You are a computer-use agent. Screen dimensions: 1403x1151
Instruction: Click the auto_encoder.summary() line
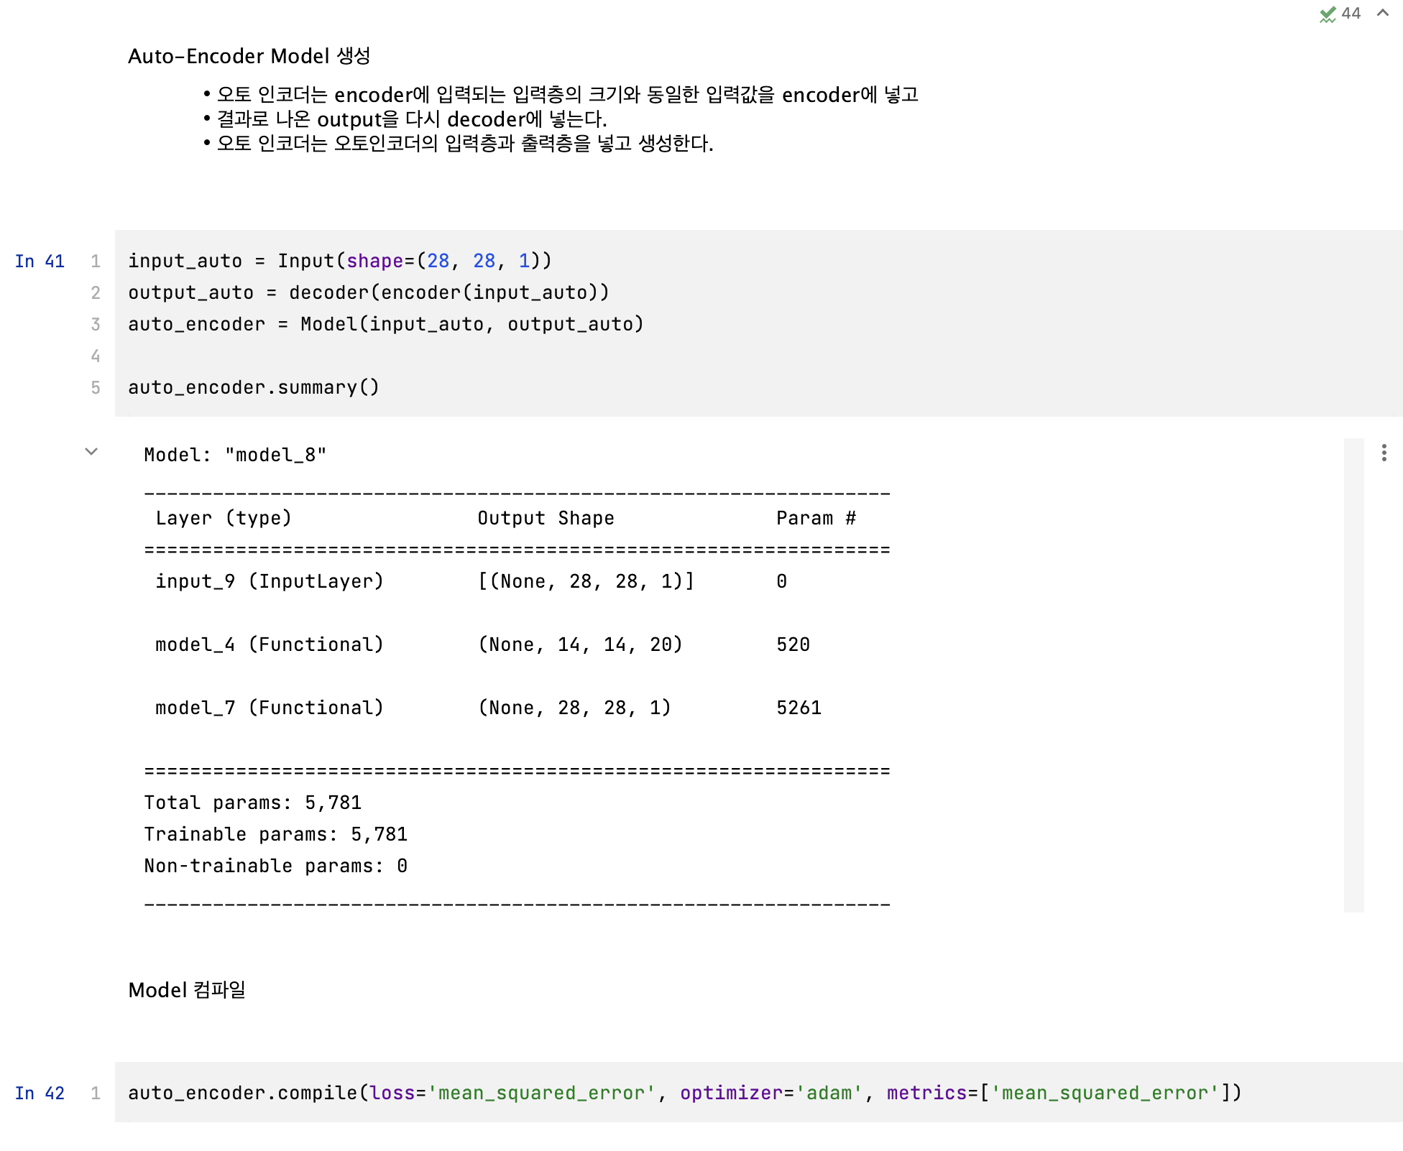pos(253,388)
